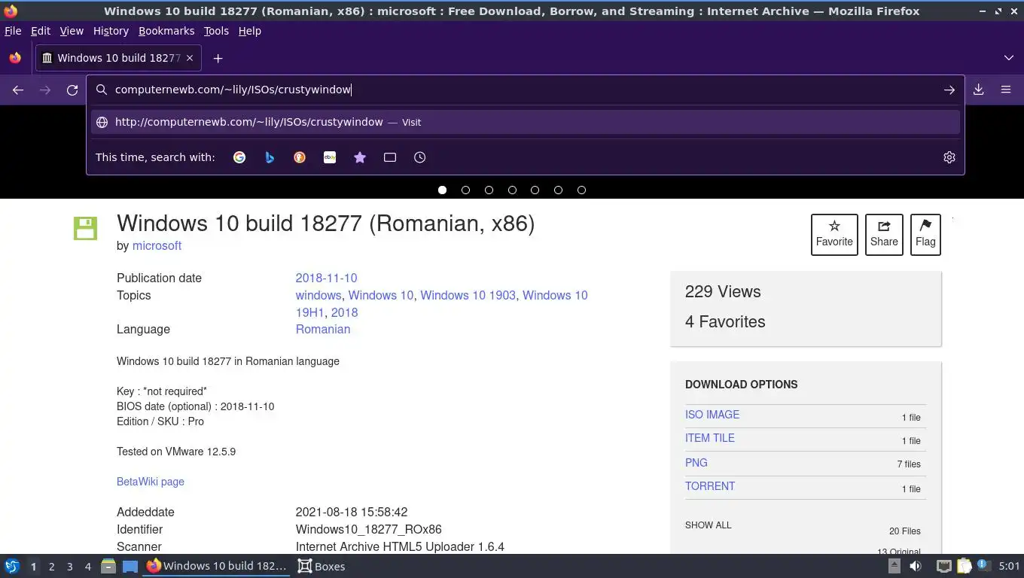
Task: Open the microsoft author link
Action: pos(157,246)
